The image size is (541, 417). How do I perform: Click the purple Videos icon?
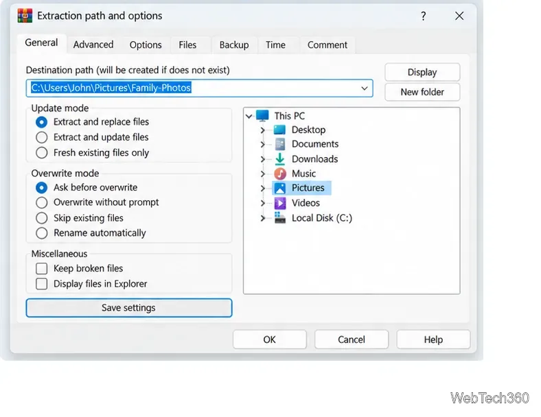(x=280, y=203)
